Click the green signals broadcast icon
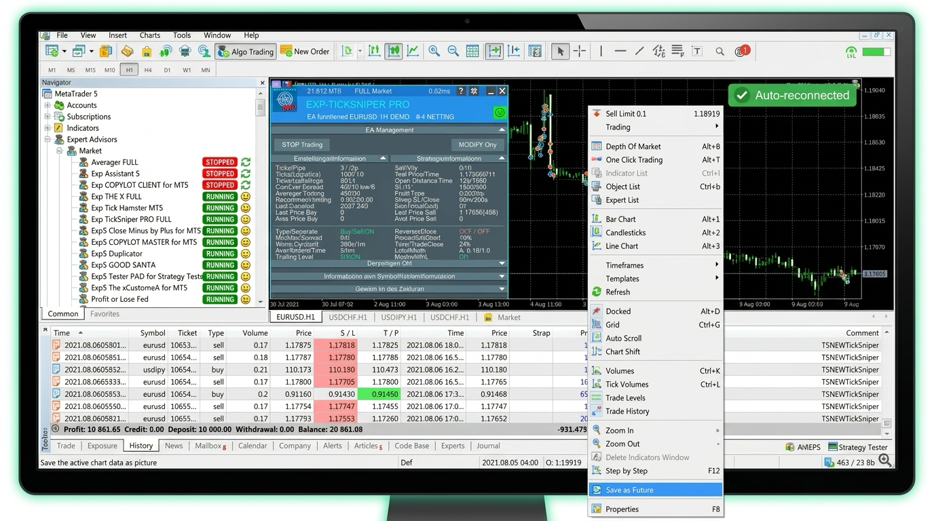Image resolution: width=934 pixels, height=521 pixels. (x=165, y=51)
